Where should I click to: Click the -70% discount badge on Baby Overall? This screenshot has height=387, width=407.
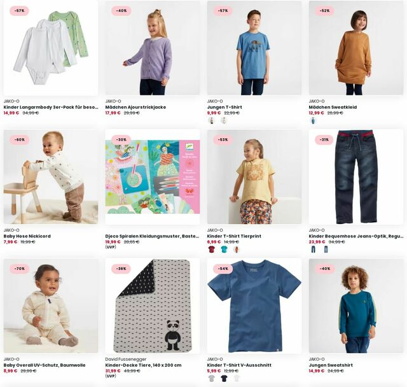(20, 269)
